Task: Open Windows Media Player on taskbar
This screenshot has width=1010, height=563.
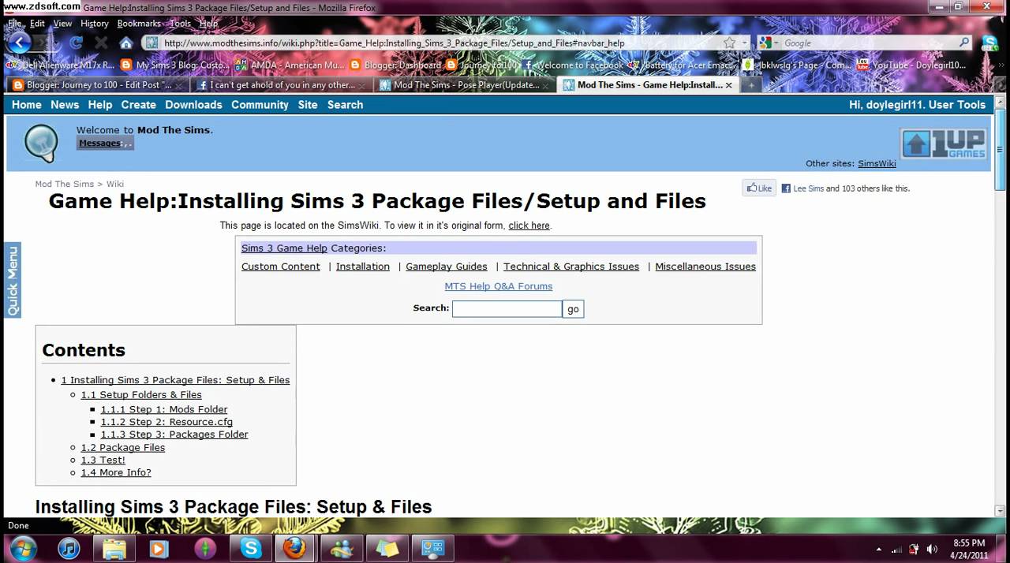Action: (159, 548)
